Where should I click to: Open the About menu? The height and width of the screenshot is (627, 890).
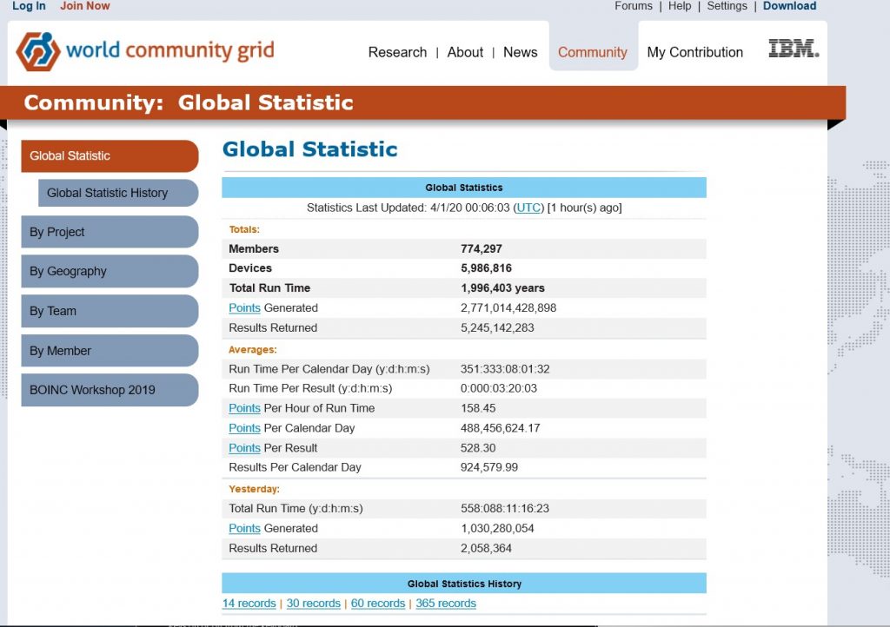tap(465, 52)
